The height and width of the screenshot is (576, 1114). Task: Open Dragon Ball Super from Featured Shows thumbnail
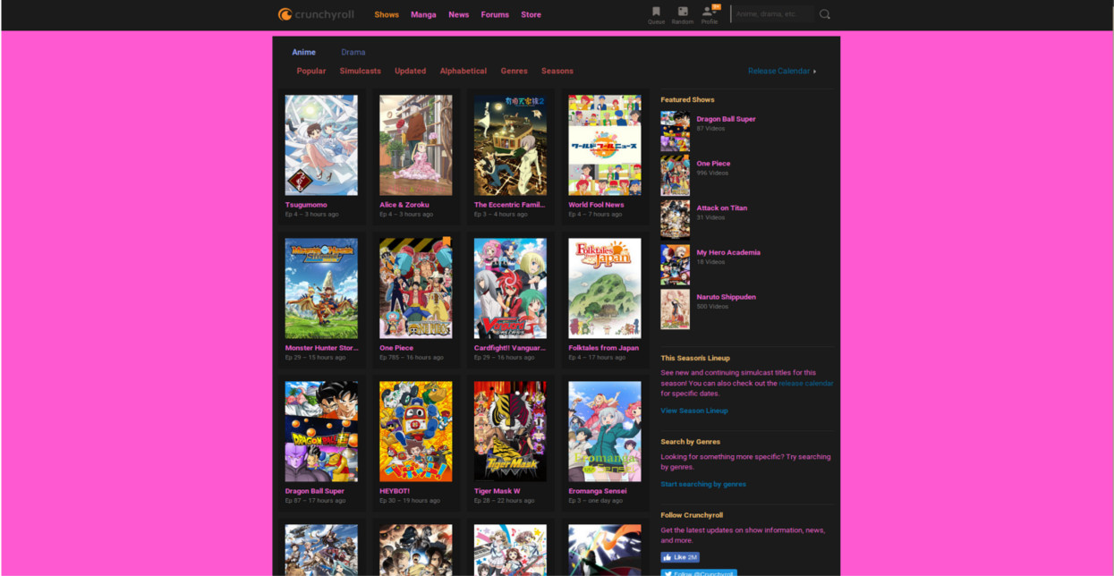(x=675, y=130)
